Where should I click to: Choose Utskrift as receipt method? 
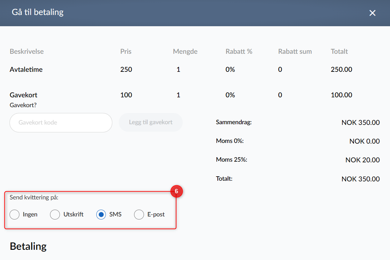tap(55, 215)
